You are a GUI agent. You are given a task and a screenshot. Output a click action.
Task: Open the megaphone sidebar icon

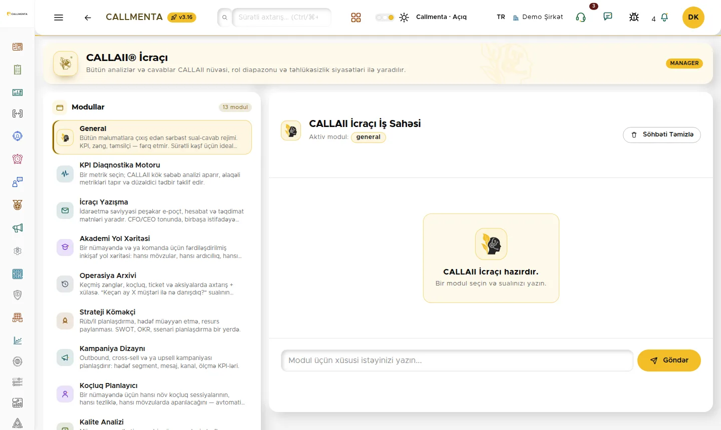pyautogui.click(x=18, y=228)
